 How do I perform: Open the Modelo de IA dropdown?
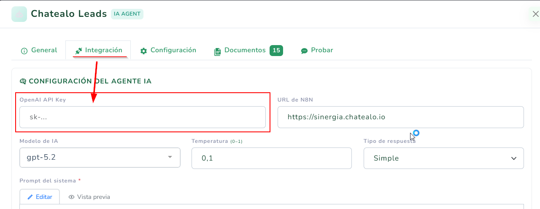(x=100, y=158)
